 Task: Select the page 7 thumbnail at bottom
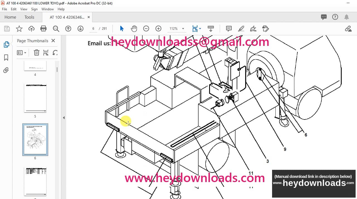(x=35, y=181)
